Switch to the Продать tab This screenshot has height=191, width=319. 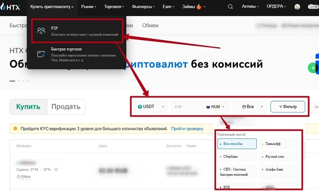click(x=66, y=107)
